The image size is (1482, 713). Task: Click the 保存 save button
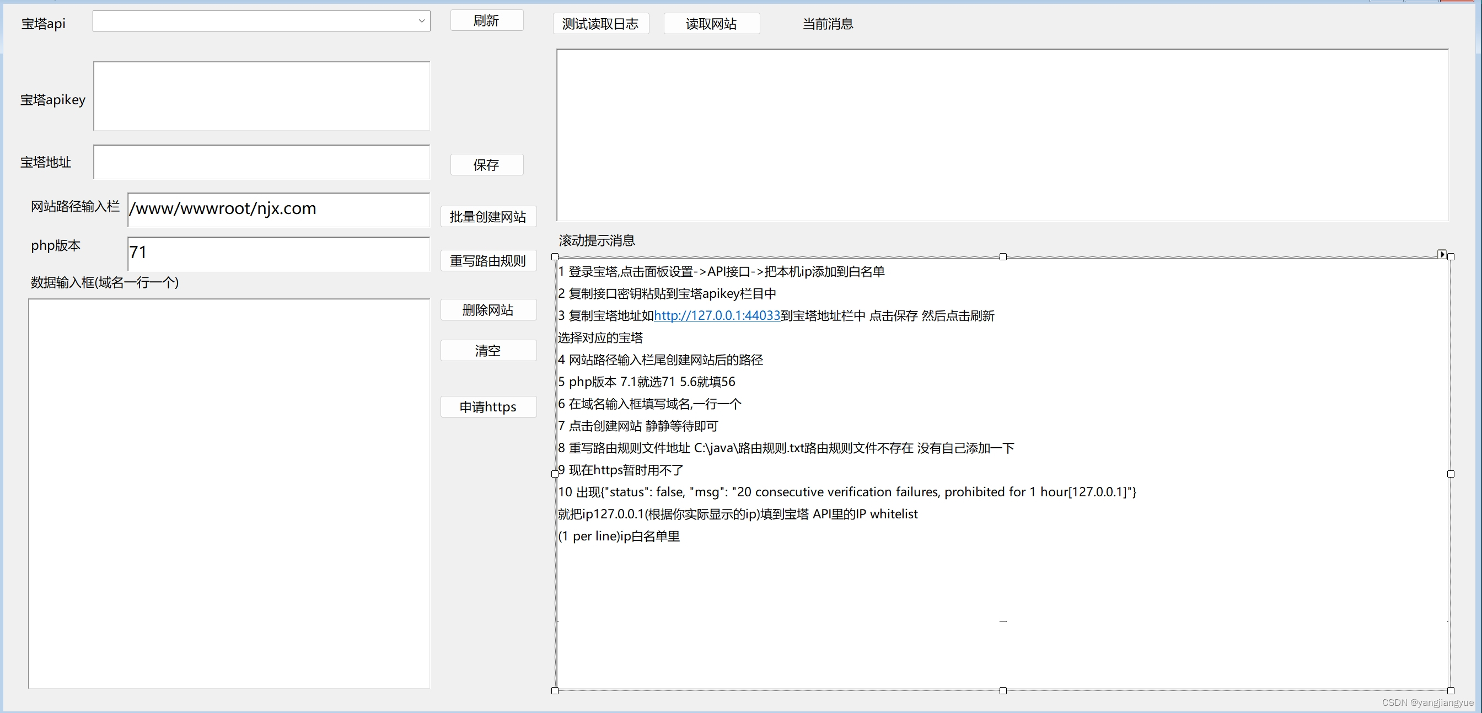pyautogui.click(x=486, y=165)
